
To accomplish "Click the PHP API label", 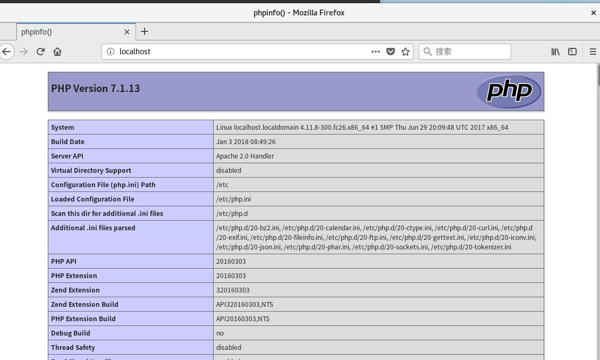I will (x=64, y=262).
